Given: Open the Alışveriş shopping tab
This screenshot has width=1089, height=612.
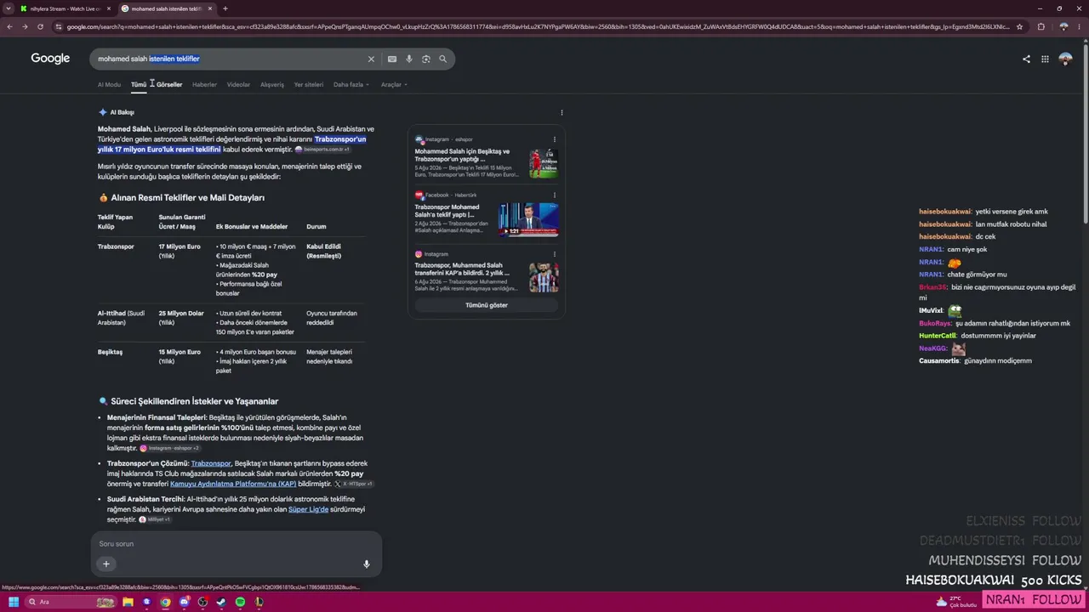Looking at the screenshot, I should click(272, 85).
